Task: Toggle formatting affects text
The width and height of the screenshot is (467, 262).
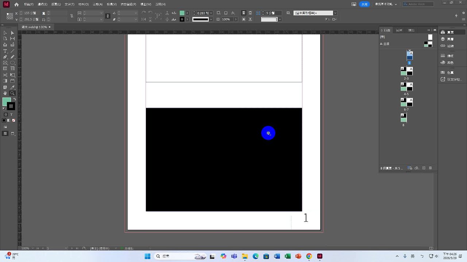Action: (11, 114)
